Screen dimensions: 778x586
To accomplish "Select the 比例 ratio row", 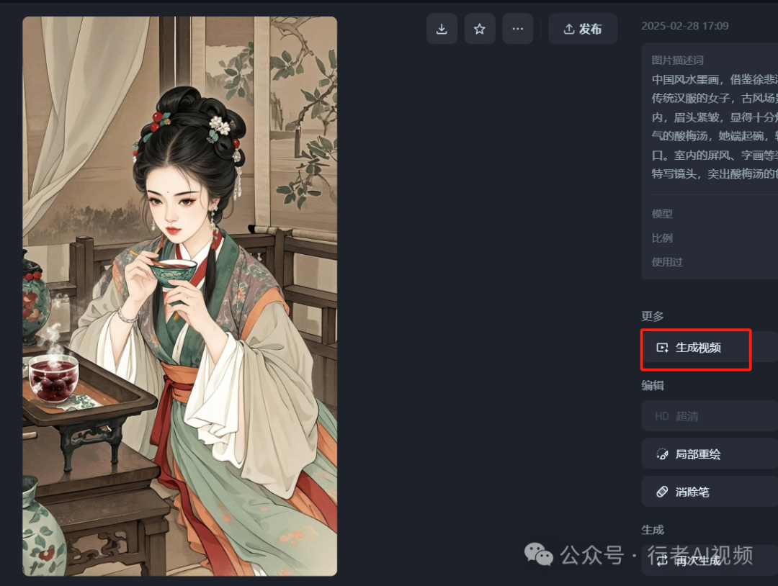I will pyautogui.click(x=710, y=238).
